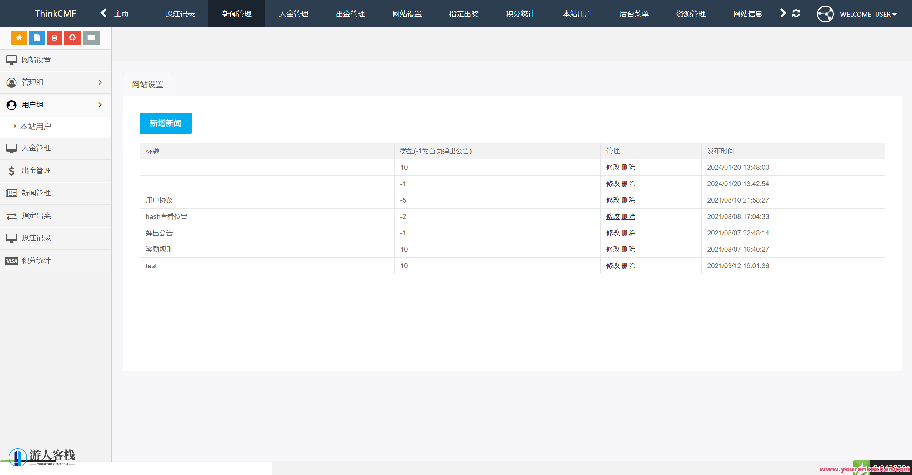The height and width of the screenshot is (475, 912).
Task: Click the blue document icon button
Action: point(37,38)
